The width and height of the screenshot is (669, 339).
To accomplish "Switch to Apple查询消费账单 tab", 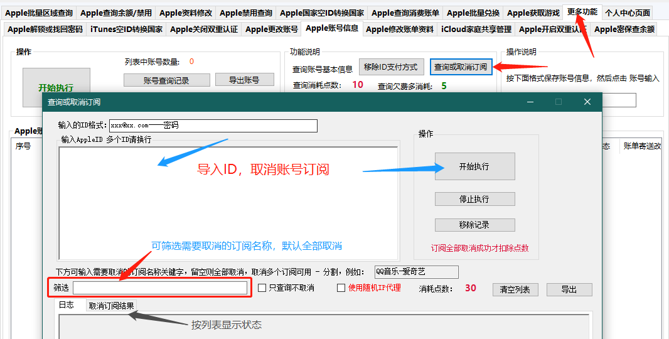I will pos(405,13).
